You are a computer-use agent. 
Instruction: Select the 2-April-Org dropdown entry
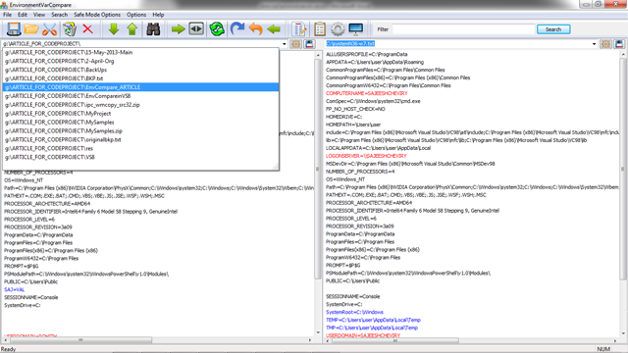[140, 61]
